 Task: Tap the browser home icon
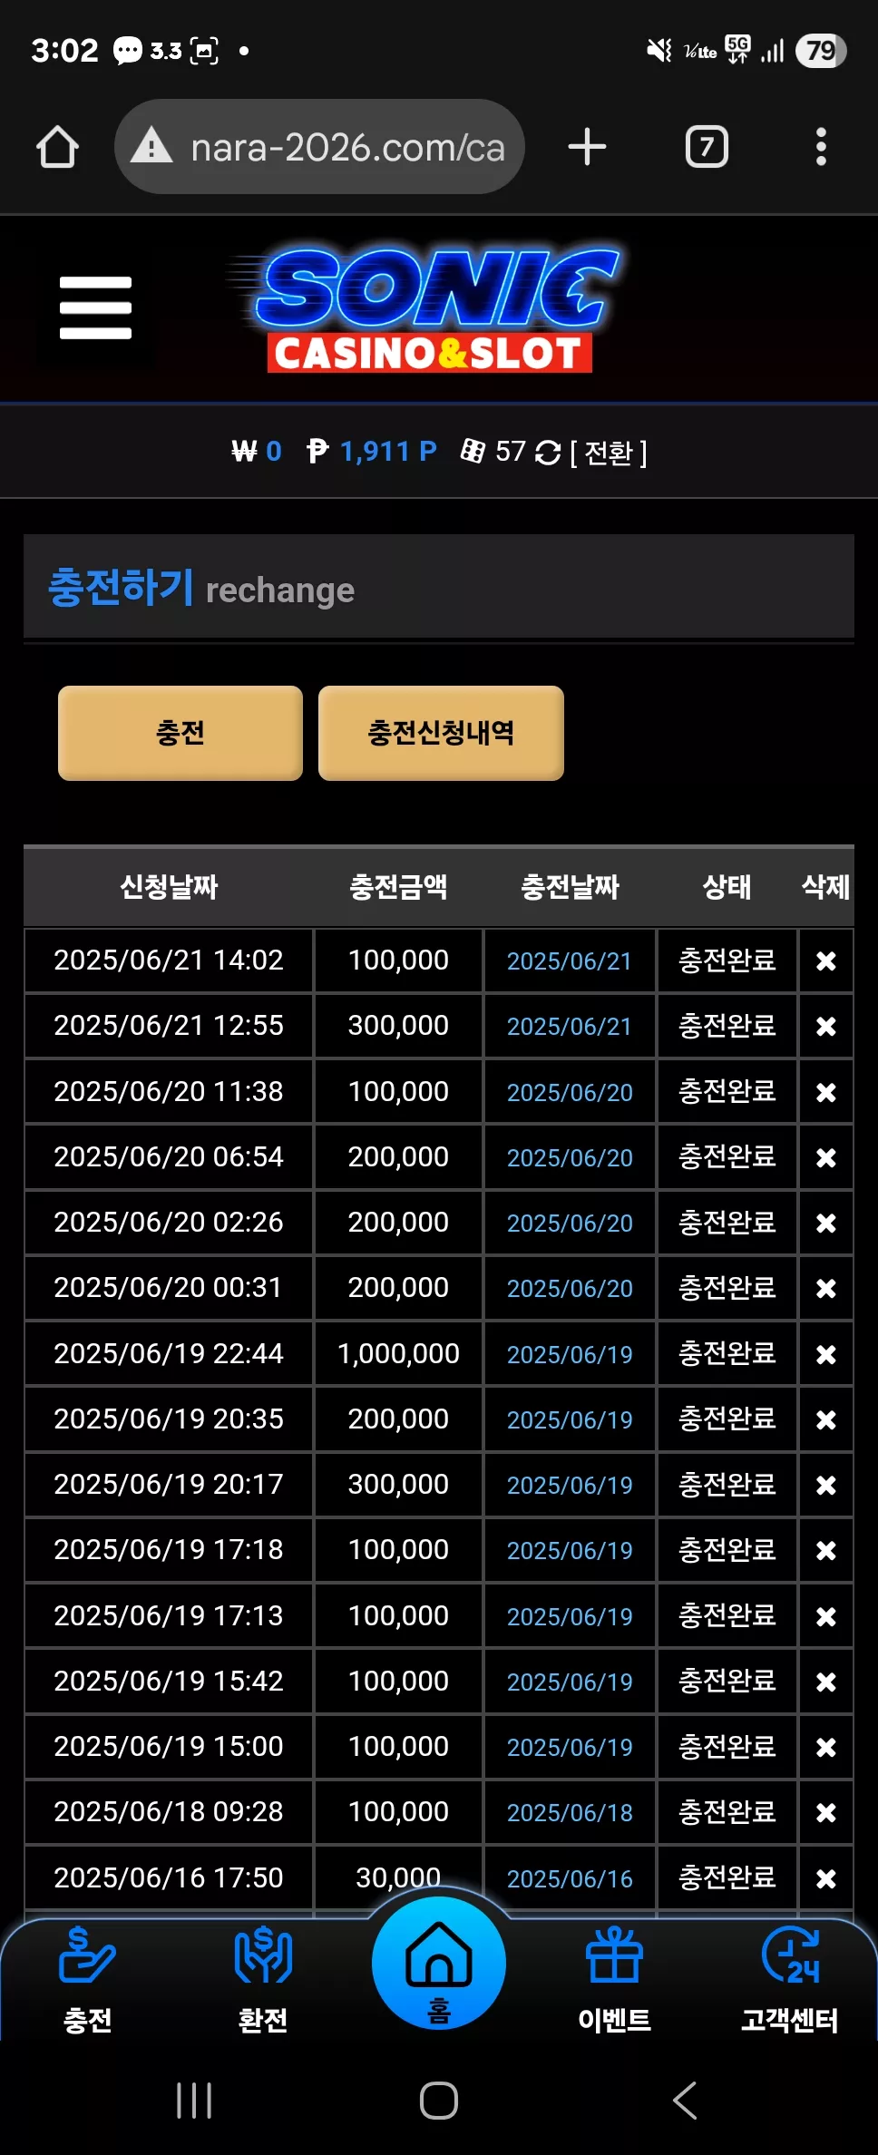(x=57, y=147)
